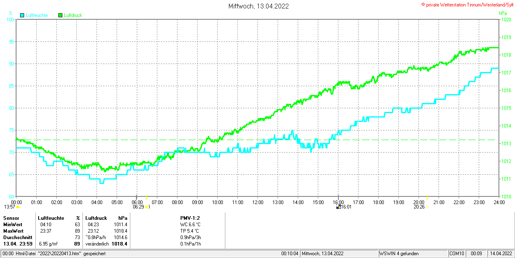Image resolution: width=515 pixels, height=258 pixels.
Task: Click the Html-Datei gespeichert status message
Action: click(x=53, y=254)
